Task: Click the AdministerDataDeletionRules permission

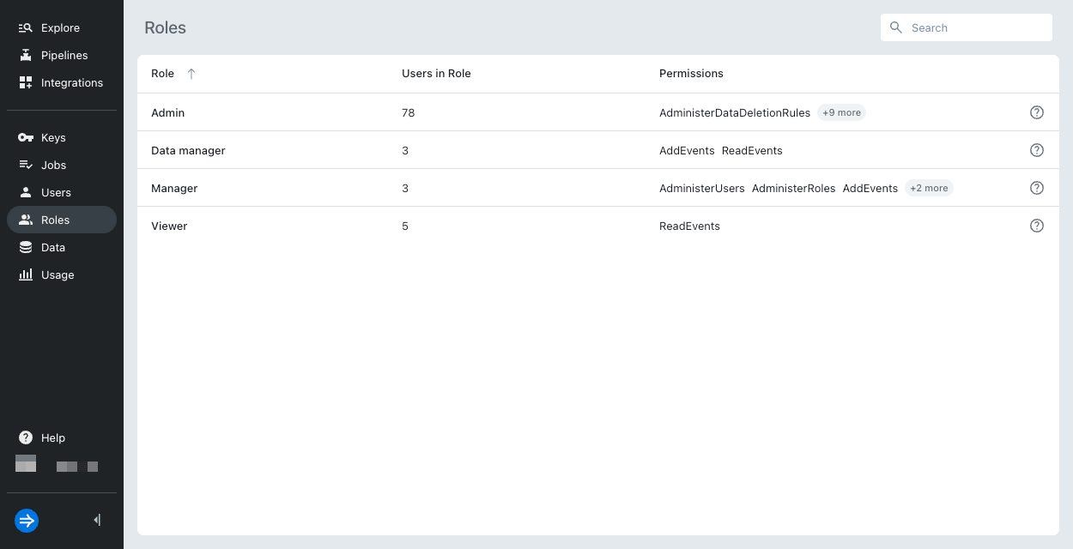Action: click(735, 112)
